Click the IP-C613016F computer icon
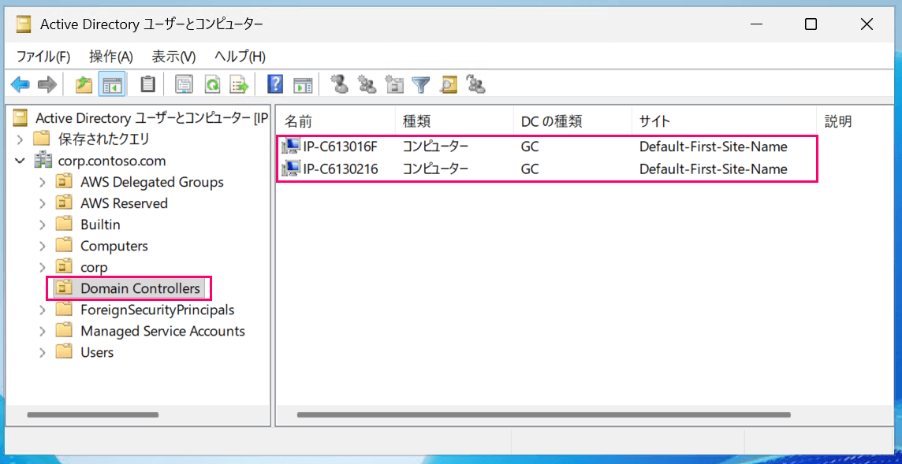The width and height of the screenshot is (902, 464). point(291,147)
